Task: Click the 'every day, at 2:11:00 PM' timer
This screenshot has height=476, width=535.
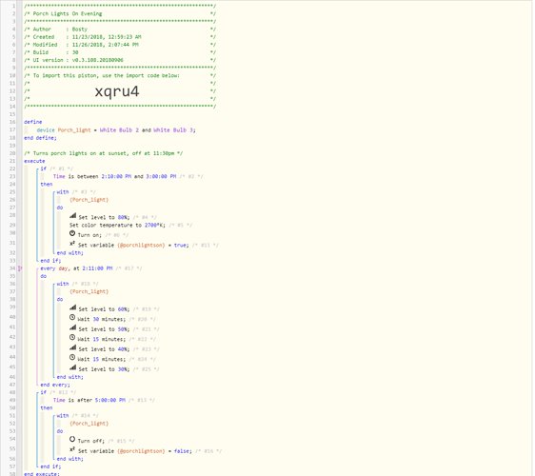Action: click(x=76, y=268)
